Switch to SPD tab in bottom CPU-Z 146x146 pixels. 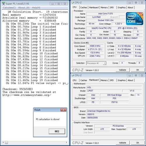[112, 80]
